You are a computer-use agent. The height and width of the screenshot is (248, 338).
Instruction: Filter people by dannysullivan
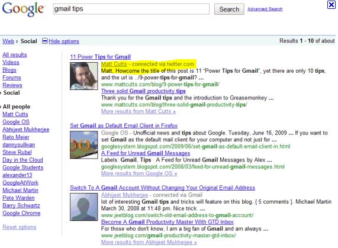click(19, 145)
